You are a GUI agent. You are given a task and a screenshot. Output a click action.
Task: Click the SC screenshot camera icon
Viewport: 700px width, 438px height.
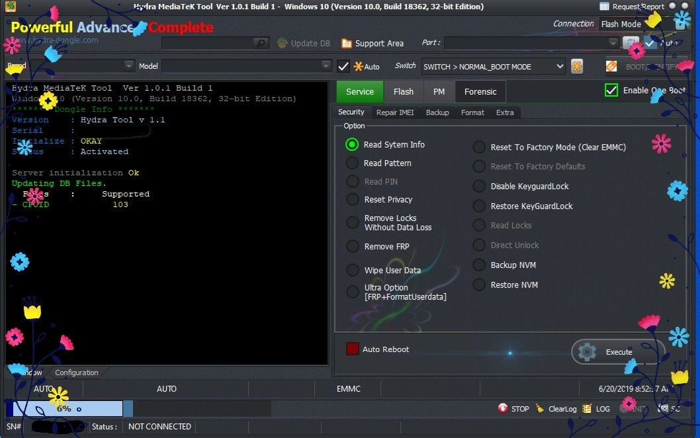pyautogui.click(x=664, y=408)
